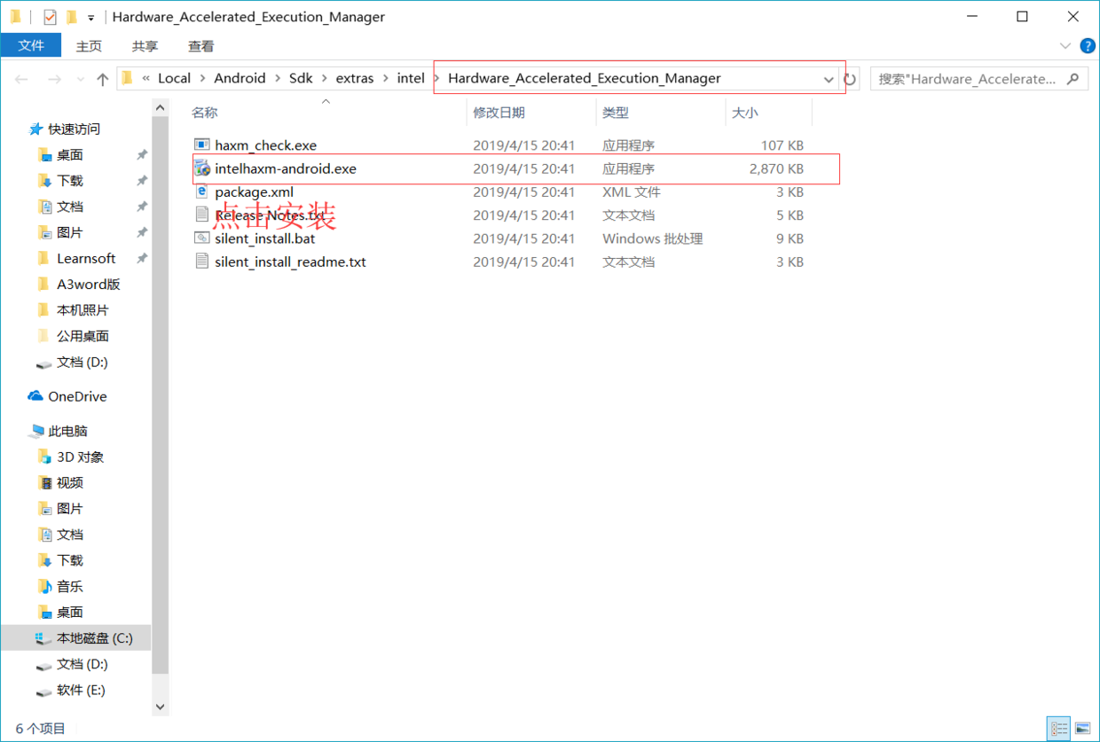This screenshot has height=742, width=1100.
Task: Open pinned 桌面 under quick access
Action: pyautogui.click(x=70, y=155)
